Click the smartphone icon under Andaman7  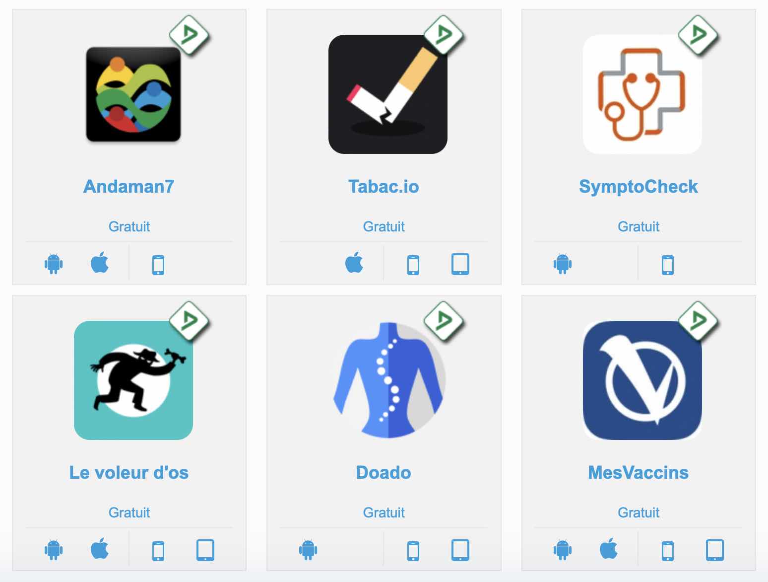[x=158, y=265]
